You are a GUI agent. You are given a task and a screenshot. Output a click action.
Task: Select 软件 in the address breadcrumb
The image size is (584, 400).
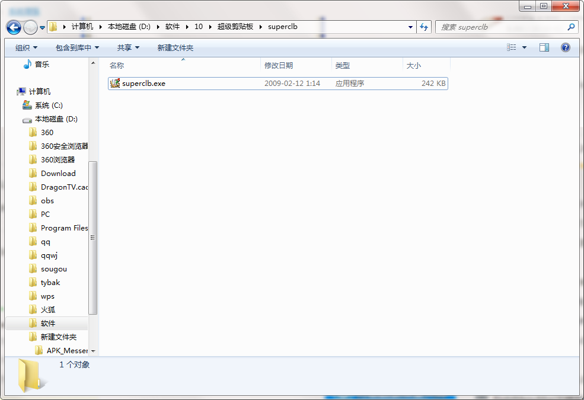click(173, 27)
